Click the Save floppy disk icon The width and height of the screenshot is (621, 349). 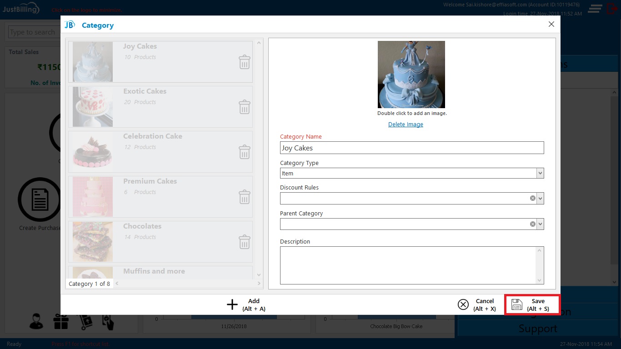517,304
